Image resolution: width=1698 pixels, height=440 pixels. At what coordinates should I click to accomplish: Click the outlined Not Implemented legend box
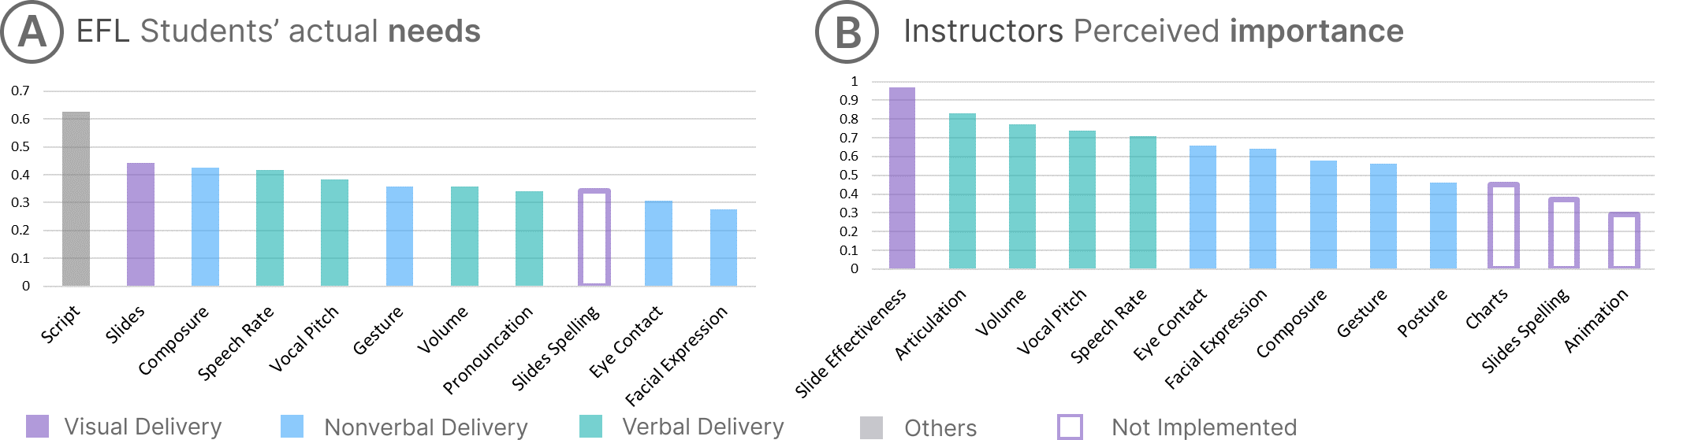[1070, 427]
